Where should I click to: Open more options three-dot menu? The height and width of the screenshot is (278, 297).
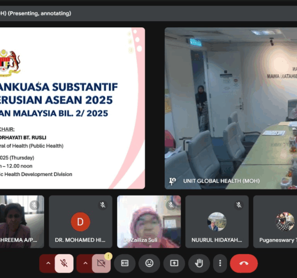tap(220, 263)
